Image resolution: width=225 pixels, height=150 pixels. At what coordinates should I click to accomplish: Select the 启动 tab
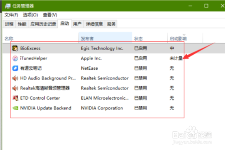coord(64,24)
